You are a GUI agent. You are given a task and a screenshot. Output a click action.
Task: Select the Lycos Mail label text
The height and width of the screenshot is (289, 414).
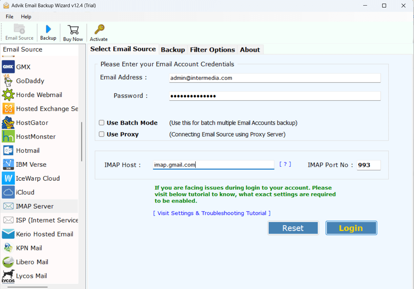[31, 276]
